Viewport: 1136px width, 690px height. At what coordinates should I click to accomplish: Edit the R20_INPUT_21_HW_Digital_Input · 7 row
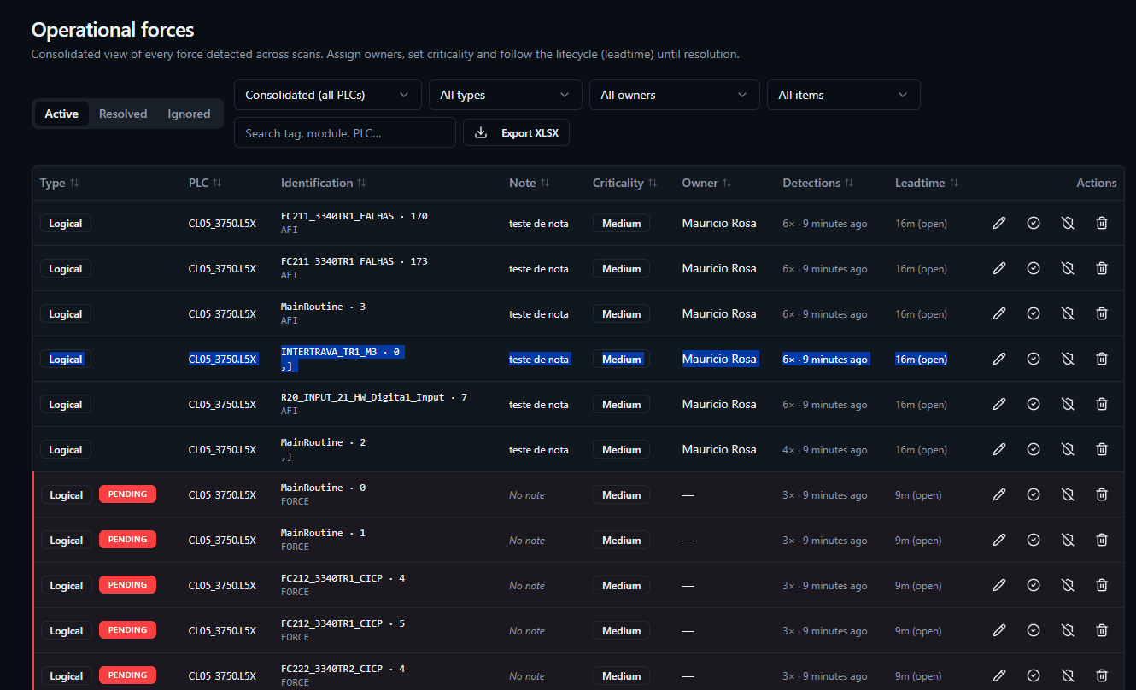click(999, 404)
